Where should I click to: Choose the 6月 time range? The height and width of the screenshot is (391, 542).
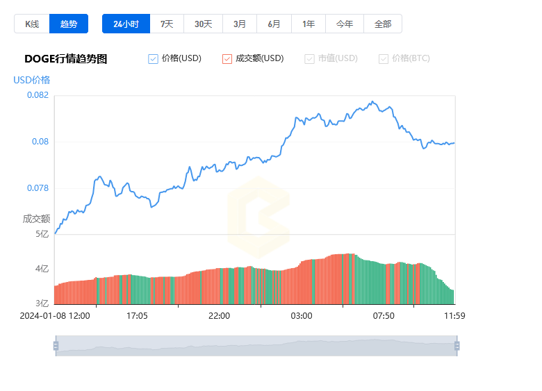point(274,24)
